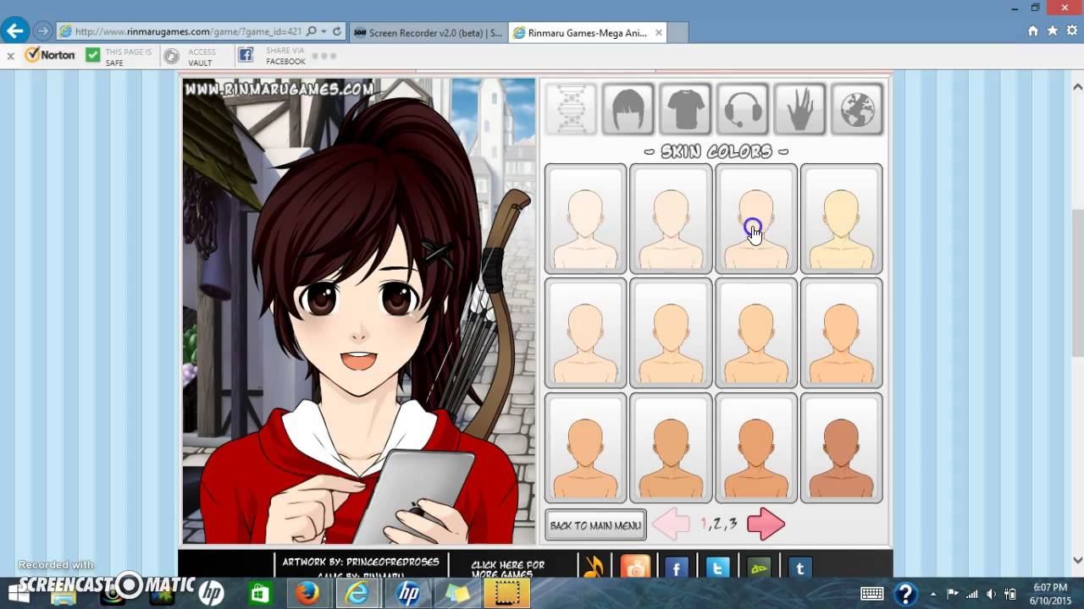Screen dimensions: 1084x609
Task: Open browser home icon
Action: [x=1032, y=31]
